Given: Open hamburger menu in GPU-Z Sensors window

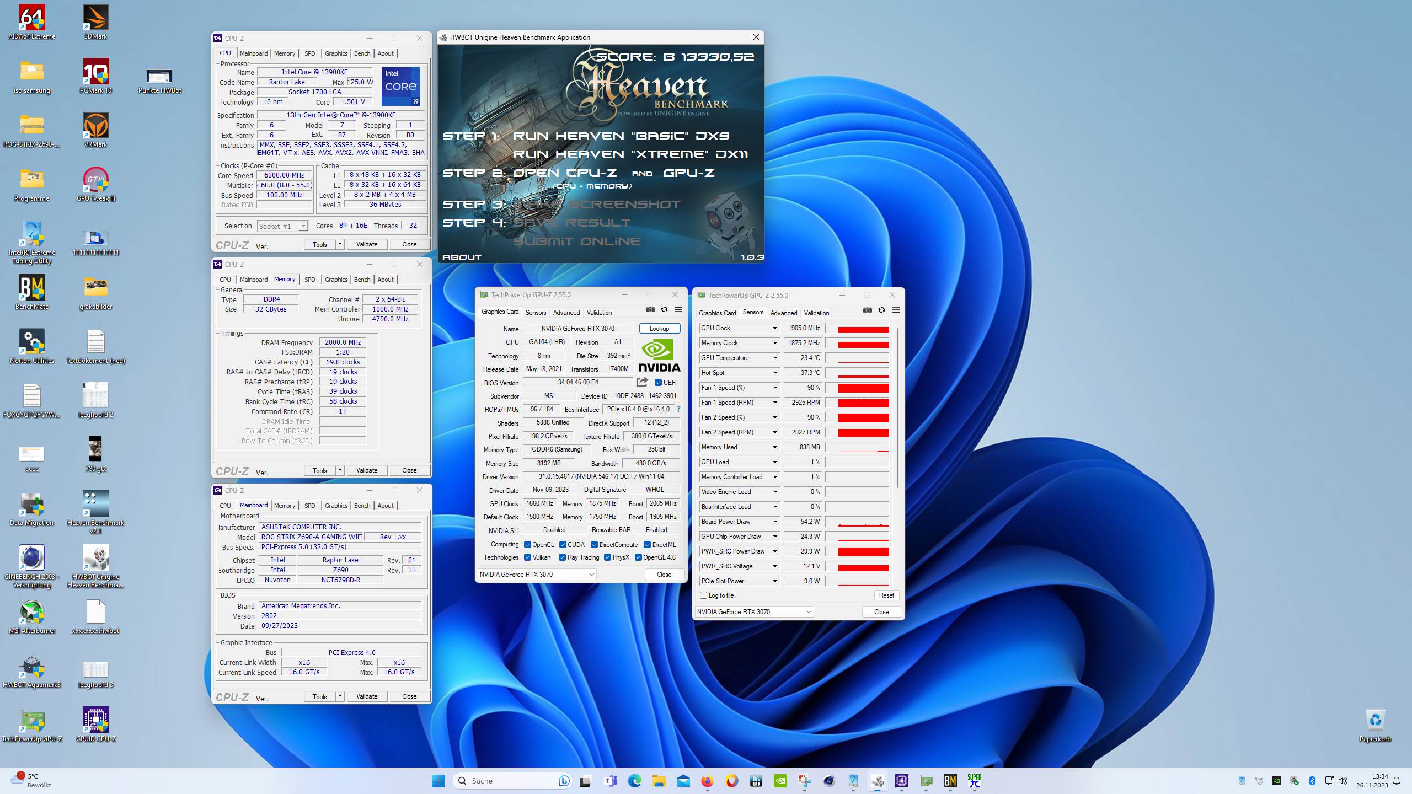Looking at the screenshot, I should (896, 310).
